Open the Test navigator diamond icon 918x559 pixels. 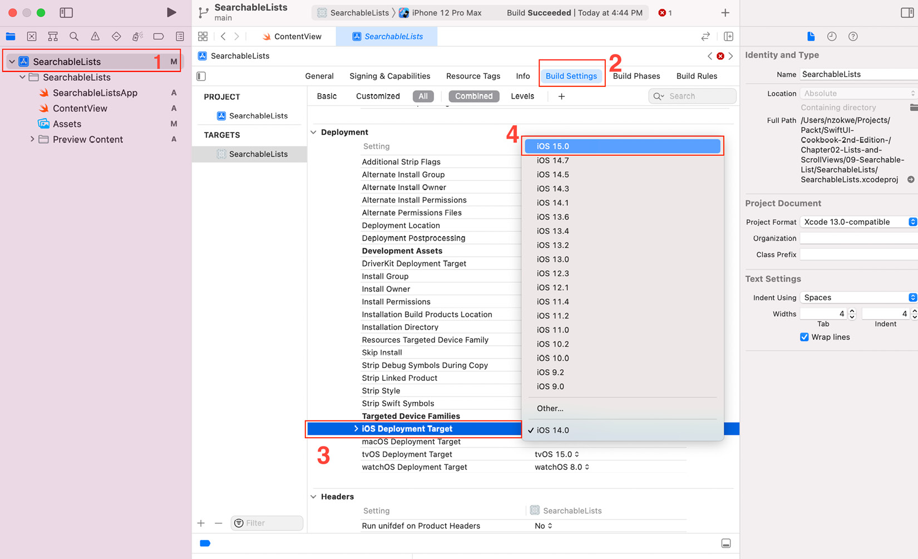tap(116, 36)
